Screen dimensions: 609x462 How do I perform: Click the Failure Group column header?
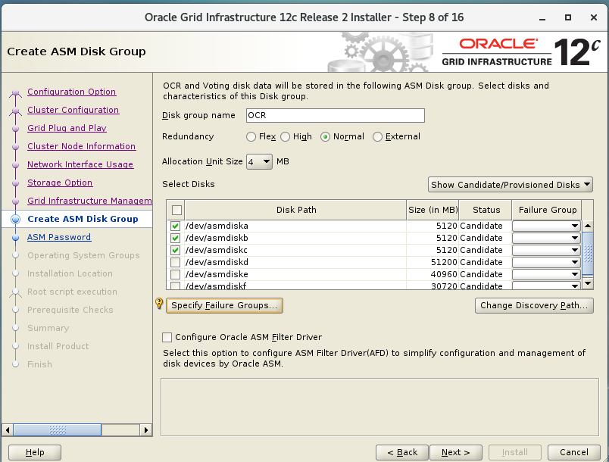pyautogui.click(x=547, y=210)
